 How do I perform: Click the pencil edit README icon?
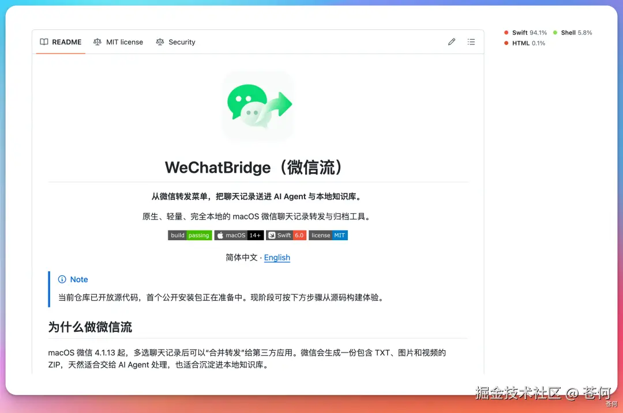point(451,41)
